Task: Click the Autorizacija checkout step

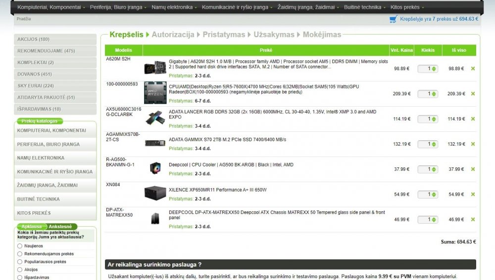Action: coord(173,35)
